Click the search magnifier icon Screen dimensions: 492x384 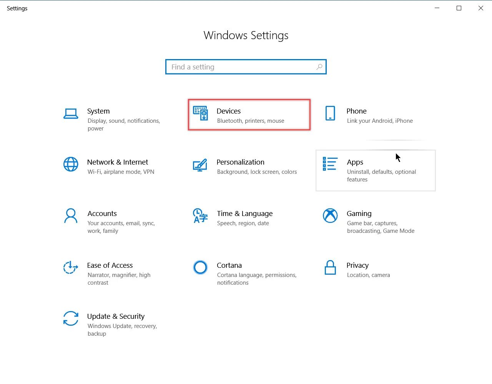pyautogui.click(x=319, y=67)
